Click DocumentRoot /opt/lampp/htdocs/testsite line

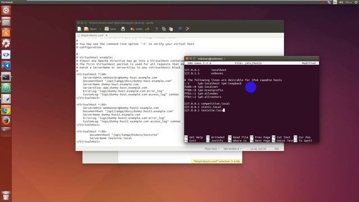point(124,135)
